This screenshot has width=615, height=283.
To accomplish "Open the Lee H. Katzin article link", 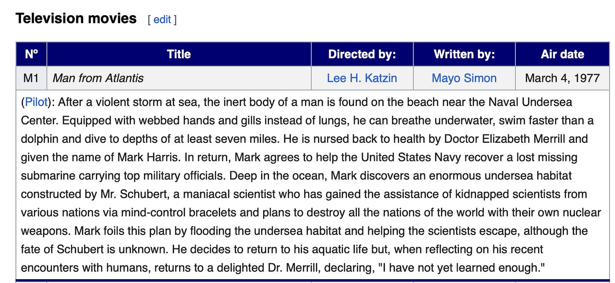I will tap(362, 78).
